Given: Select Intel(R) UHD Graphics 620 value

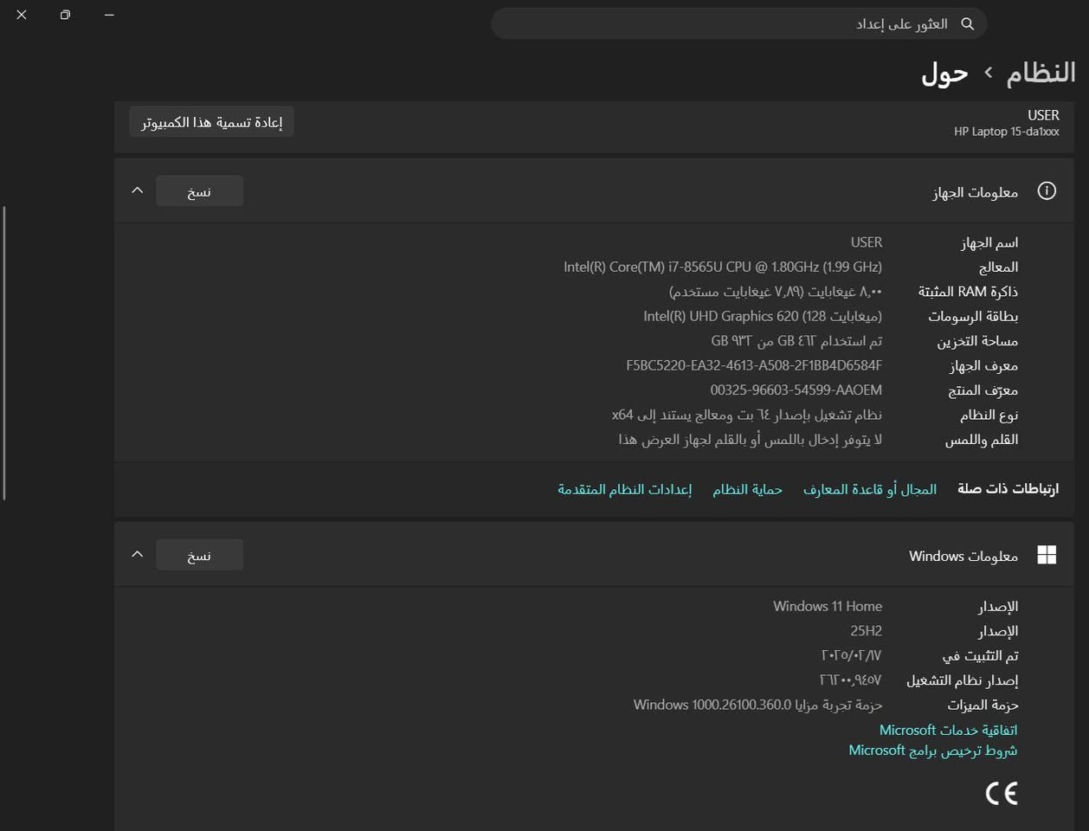Looking at the screenshot, I should coord(763,316).
